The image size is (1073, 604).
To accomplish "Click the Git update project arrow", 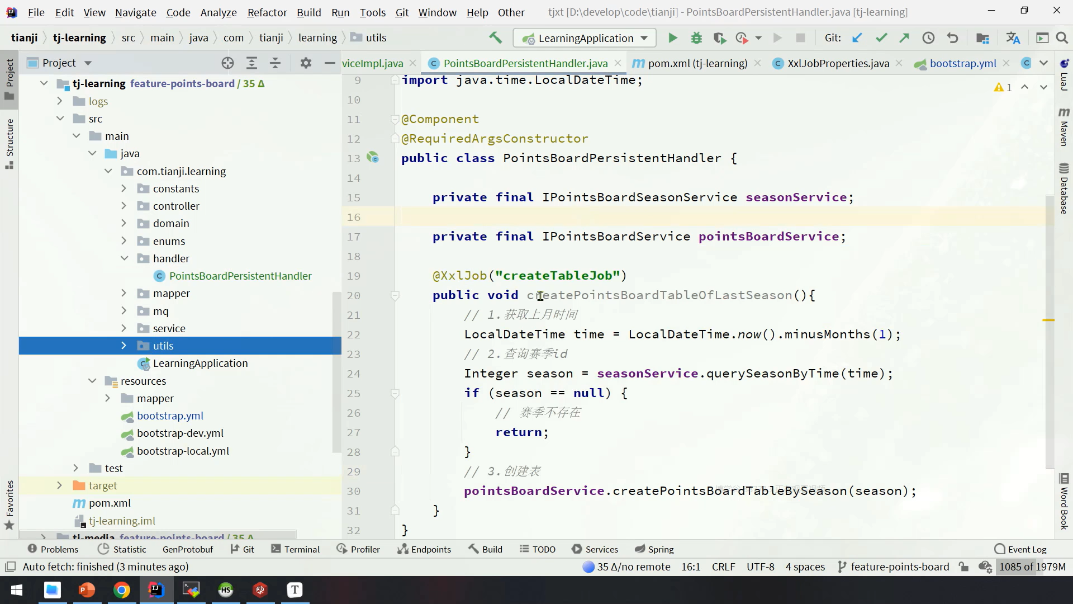I will 857,38.
